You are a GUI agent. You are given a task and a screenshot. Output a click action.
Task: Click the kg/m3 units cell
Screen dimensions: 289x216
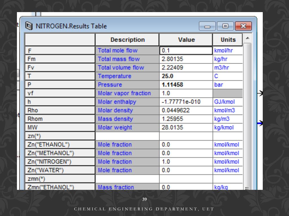coord(228,119)
